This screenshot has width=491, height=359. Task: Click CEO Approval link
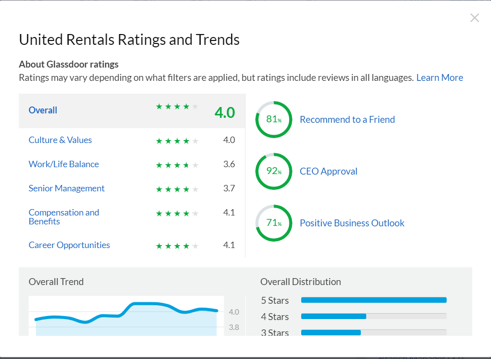tap(328, 171)
